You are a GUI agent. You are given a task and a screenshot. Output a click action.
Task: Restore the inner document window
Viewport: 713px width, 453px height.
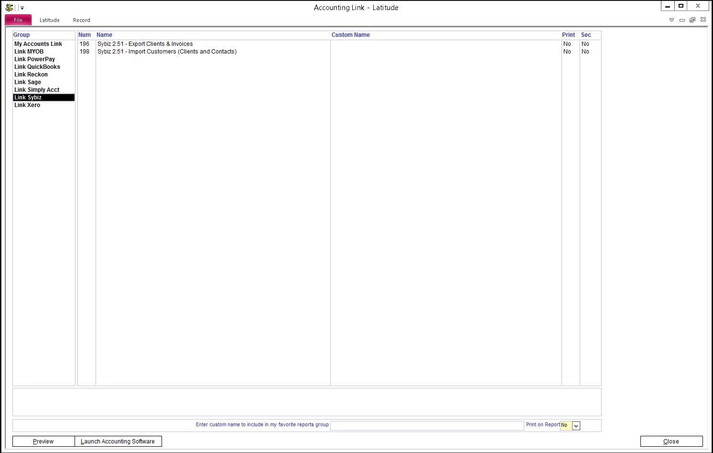pyautogui.click(x=692, y=20)
